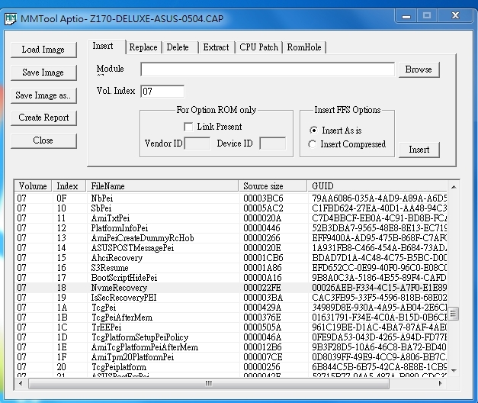This screenshot has height=403, width=478.
Task: Click the horizontal scroll left arrow
Action: [x=21, y=383]
